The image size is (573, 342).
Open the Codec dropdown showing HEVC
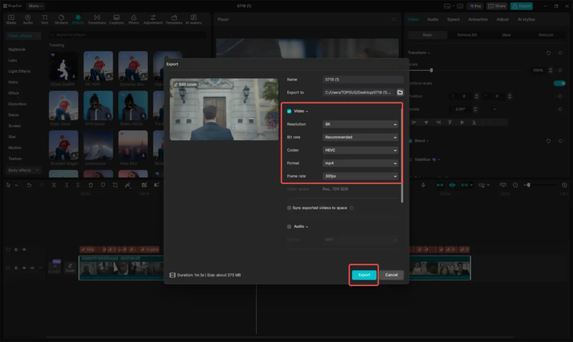360,150
